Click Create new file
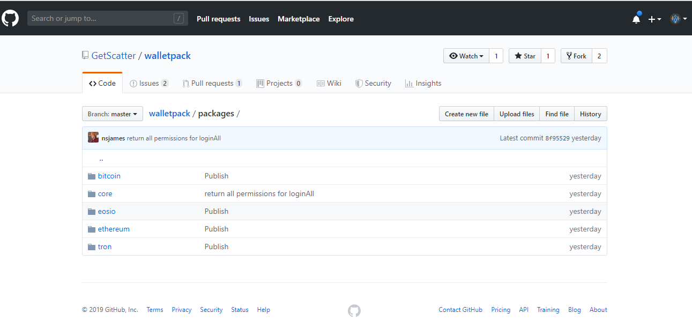 [466, 114]
